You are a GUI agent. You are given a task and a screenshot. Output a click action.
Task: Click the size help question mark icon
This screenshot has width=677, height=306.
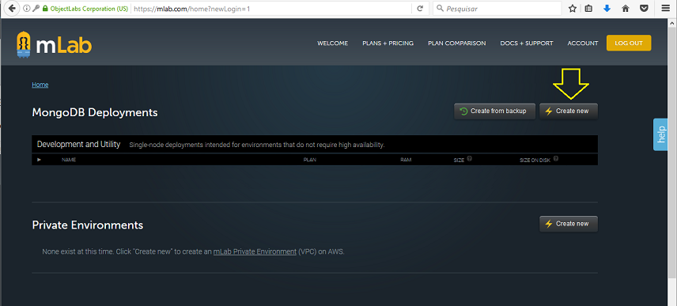coord(469,158)
